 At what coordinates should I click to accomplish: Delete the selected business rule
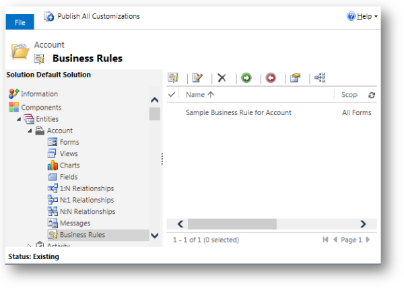(222, 78)
